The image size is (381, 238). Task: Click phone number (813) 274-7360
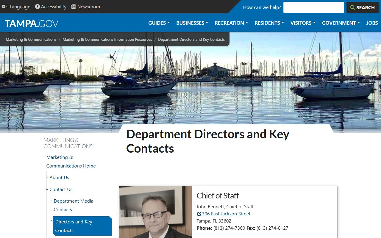pos(229,228)
